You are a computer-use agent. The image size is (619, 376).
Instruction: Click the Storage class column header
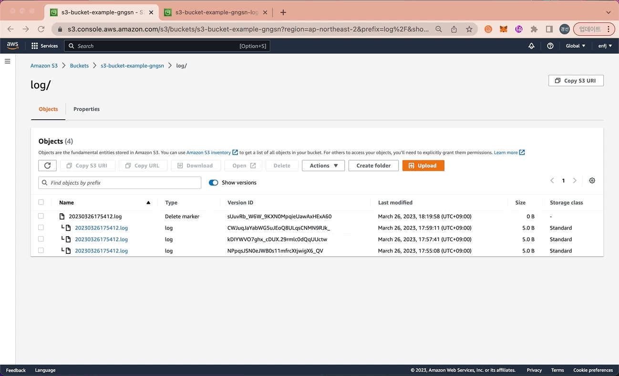tap(566, 203)
